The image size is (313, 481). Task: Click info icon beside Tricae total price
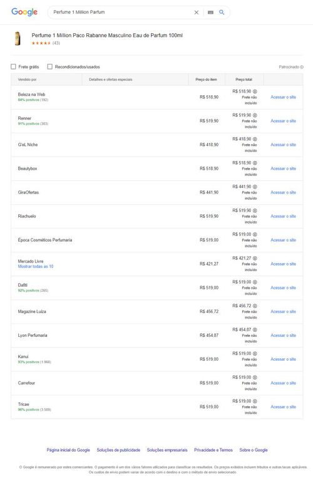tap(255, 401)
